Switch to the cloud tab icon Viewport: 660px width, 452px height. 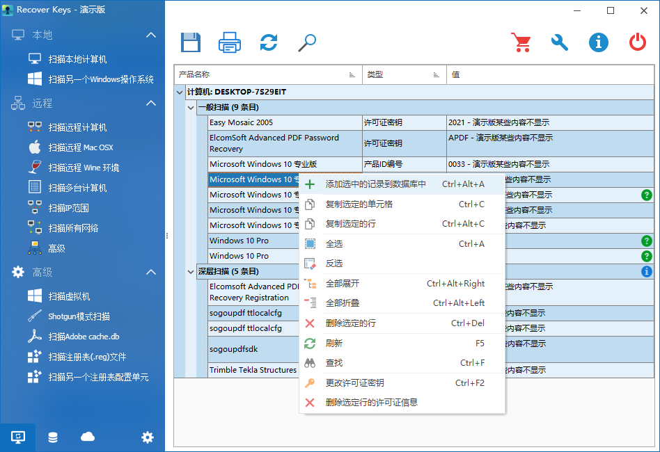(x=88, y=437)
